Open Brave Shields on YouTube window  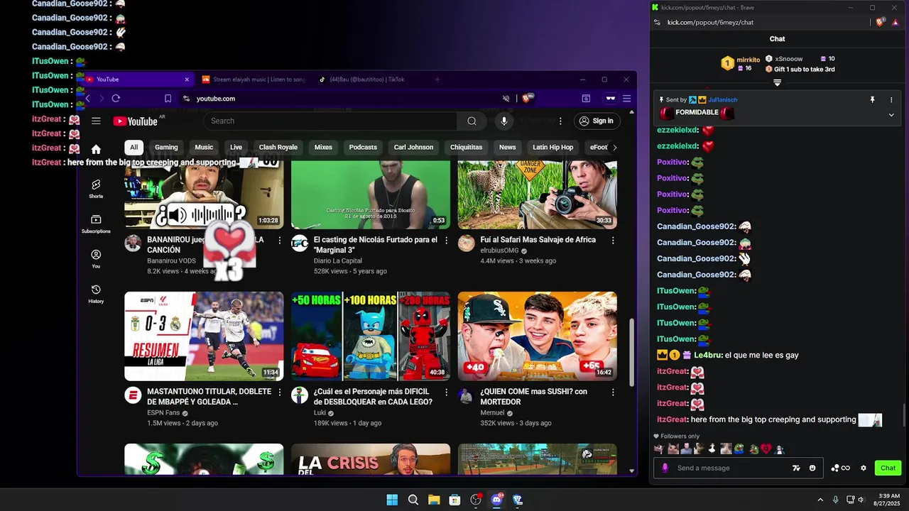coord(528,99)
